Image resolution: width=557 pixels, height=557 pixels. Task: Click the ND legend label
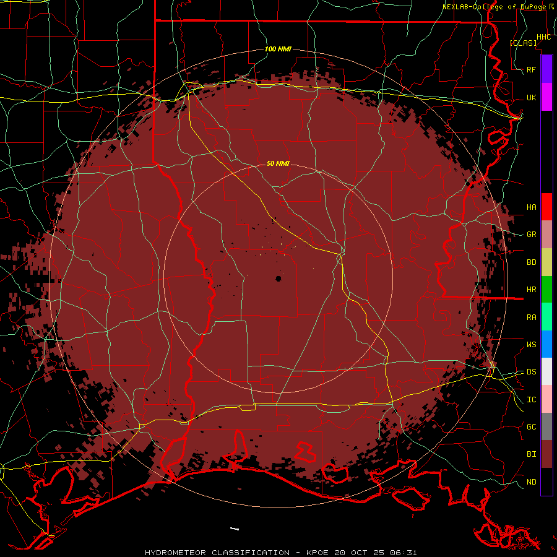click(532, 482)
